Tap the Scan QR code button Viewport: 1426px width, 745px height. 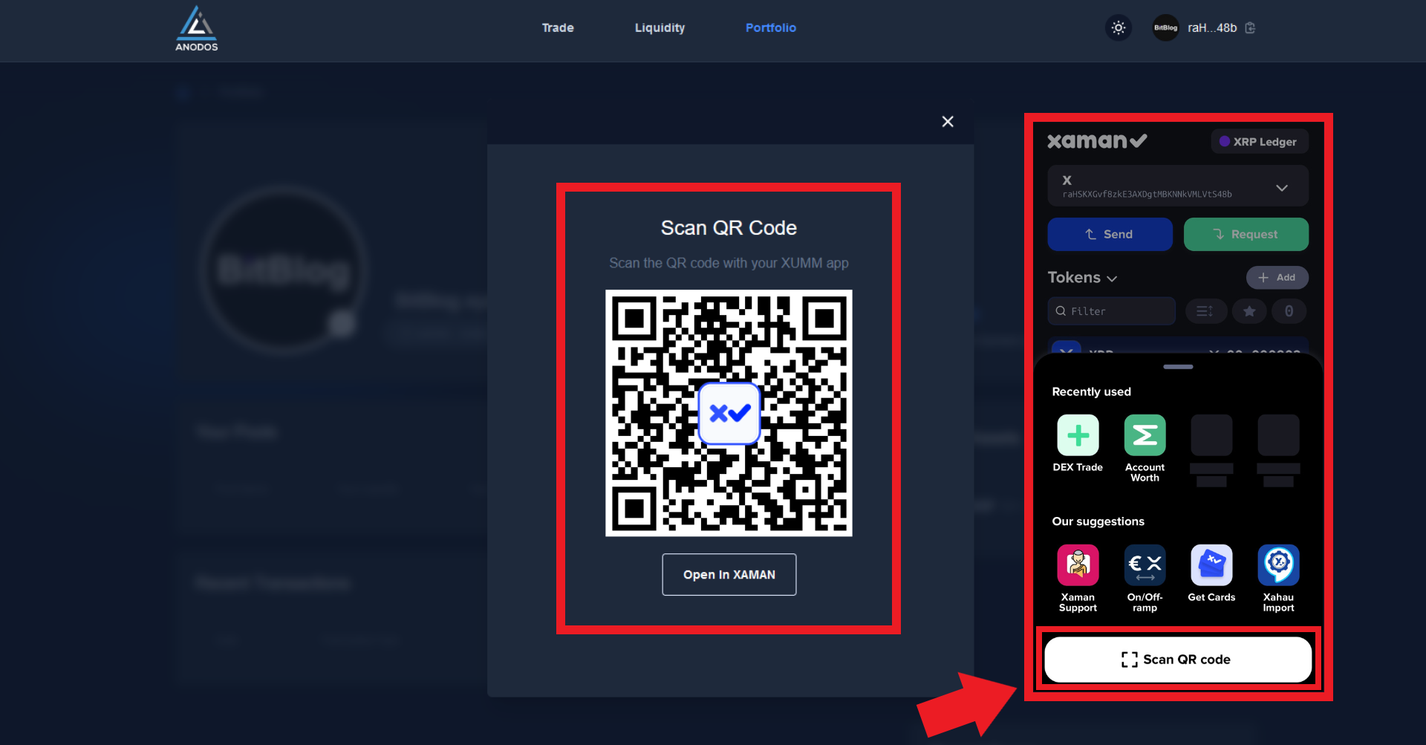(x=1178, y=660)
